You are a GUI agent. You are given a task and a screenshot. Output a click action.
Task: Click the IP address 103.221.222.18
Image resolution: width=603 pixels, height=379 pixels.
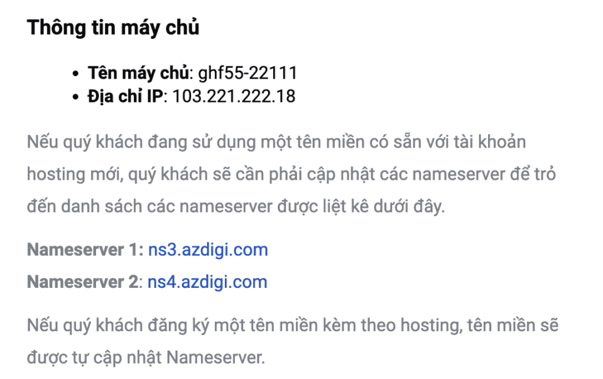234,96
